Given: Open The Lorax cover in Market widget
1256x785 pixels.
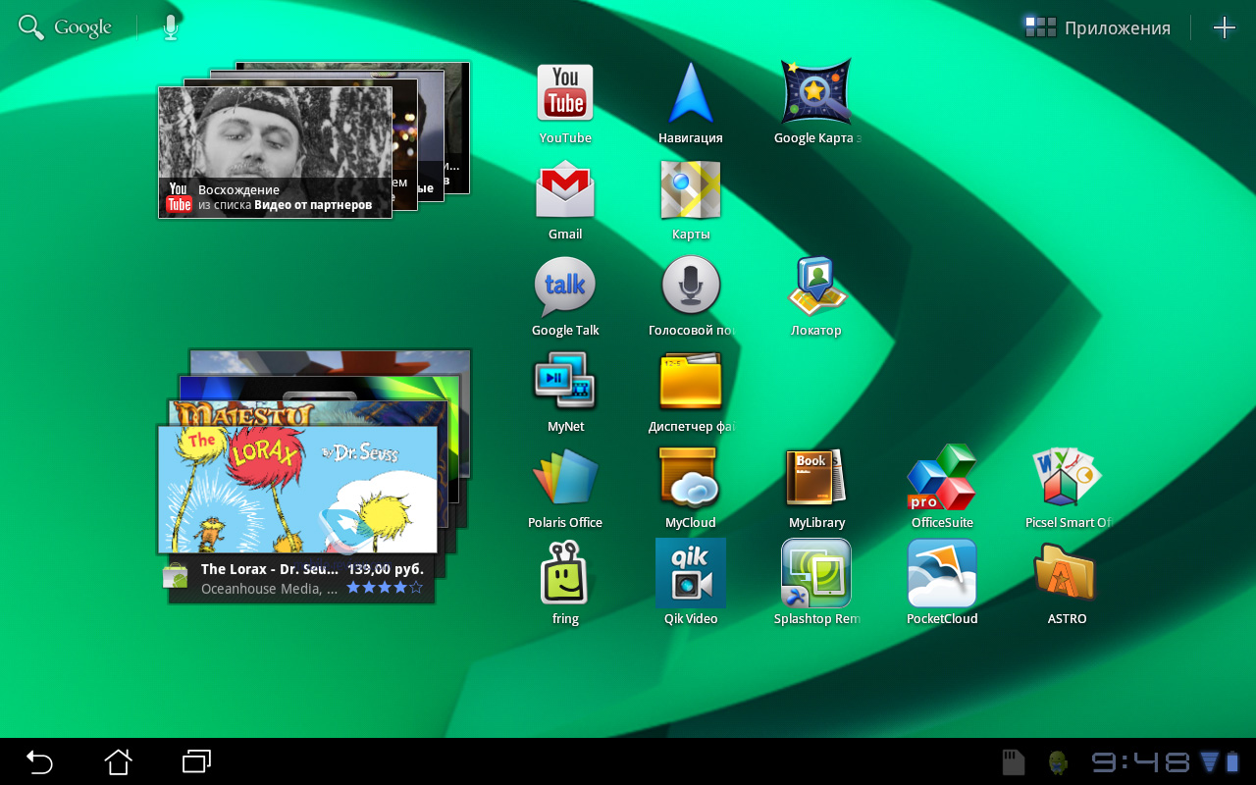Looking at the screenshot, I should point(297,490).
